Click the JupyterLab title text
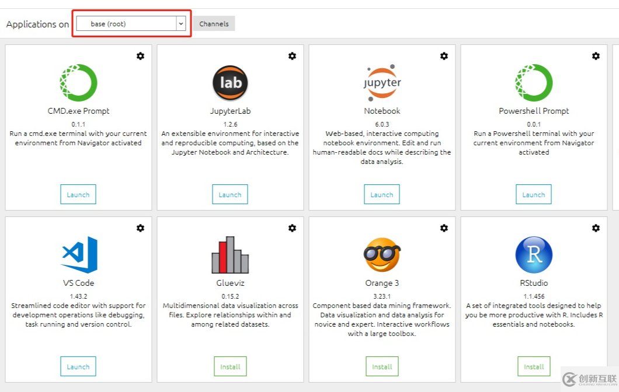This screenshot has width=619, height=392. [230, 111]
